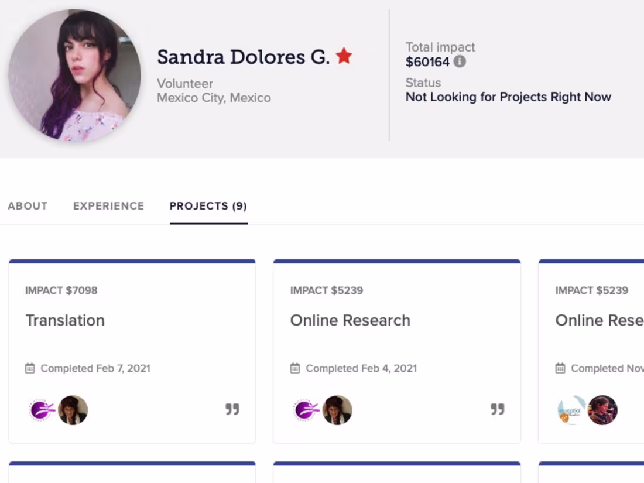Image resolution: width=644 pixels, height=483 pixels.
Task: Open the quote icon on the $5239 Feb 4 card
Action: [x=498, y=409]
